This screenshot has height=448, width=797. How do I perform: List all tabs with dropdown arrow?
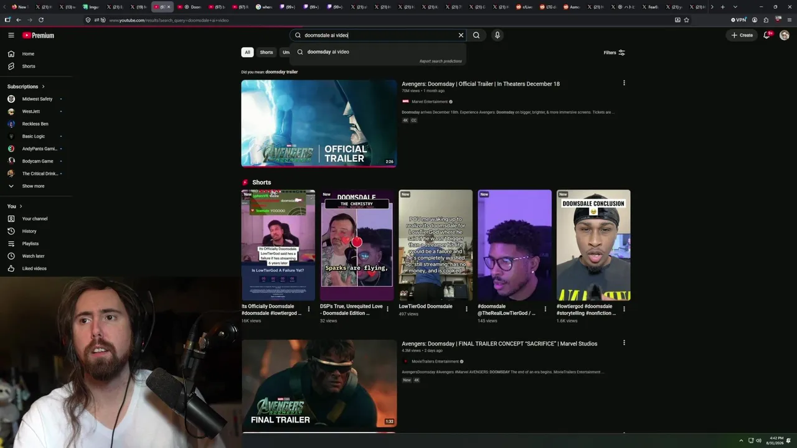pos(735,7)
